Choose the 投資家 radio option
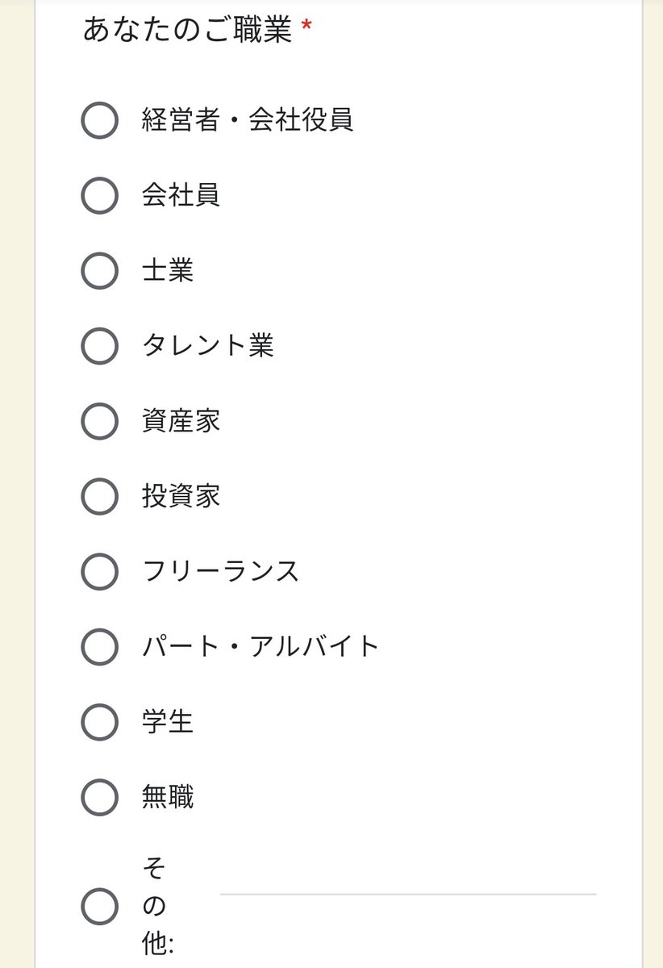 coord(100,496)
